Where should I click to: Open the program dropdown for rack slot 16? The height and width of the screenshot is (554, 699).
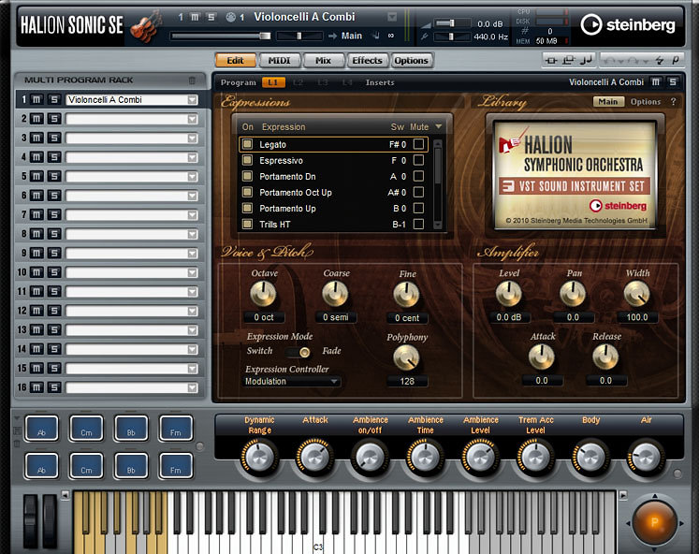[x=192, y=387]
